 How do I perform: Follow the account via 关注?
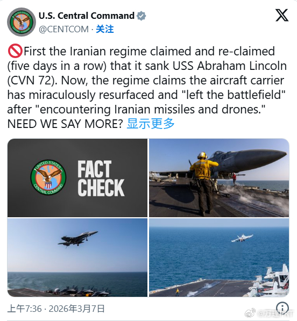[105, 29]
